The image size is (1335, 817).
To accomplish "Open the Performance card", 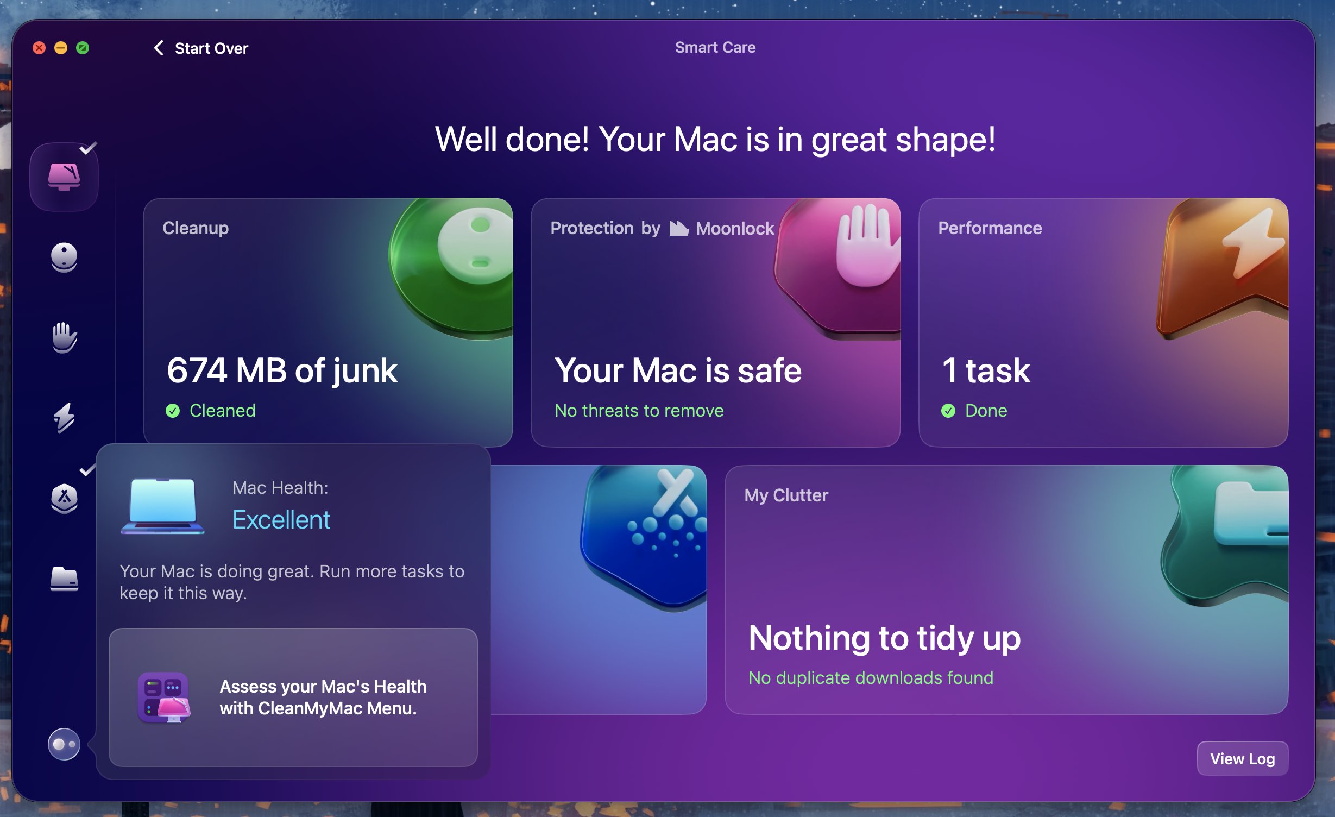I will [1103, 322].
